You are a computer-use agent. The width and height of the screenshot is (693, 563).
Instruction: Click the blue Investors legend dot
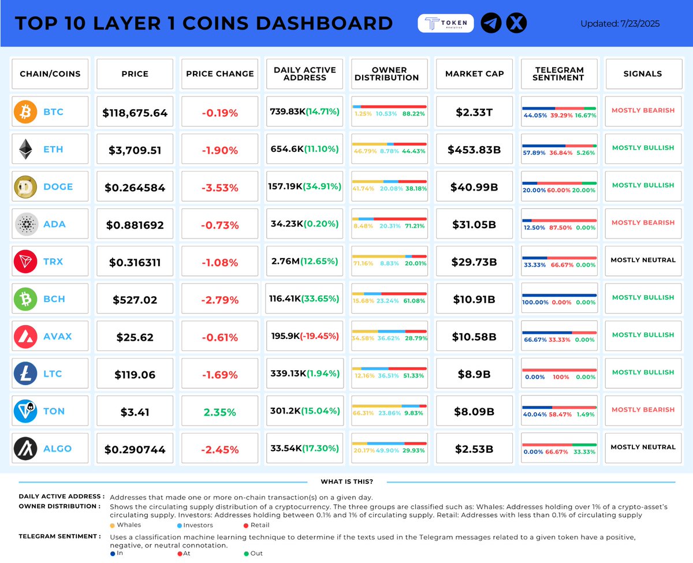[179, 525]
